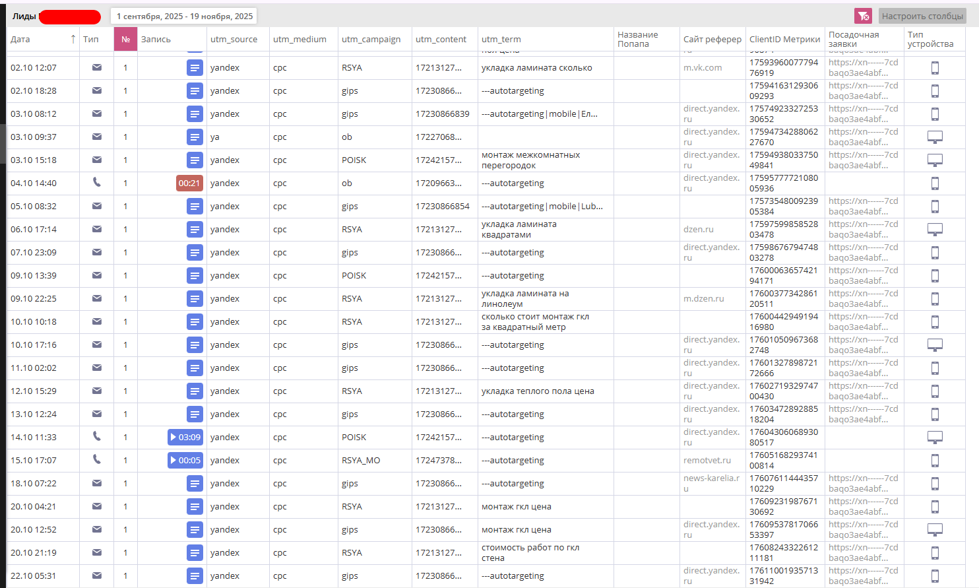Click phone icon in the 14.10 11:33 row
The width and height of the screenshot is (979, 588).
point(97,436)
